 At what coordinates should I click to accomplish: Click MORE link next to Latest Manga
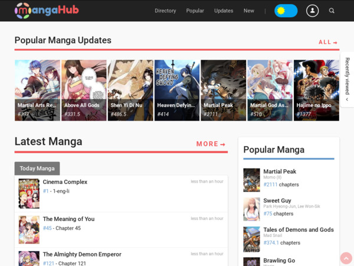pos(211,144)
